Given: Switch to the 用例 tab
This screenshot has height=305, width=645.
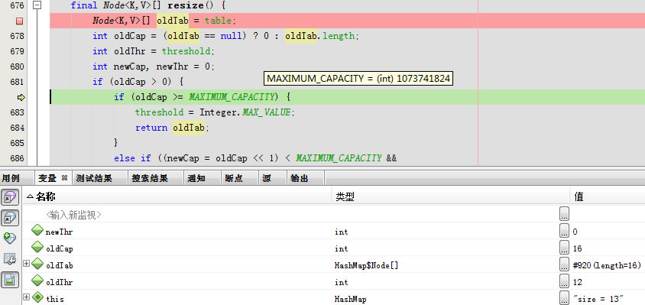Looking at the screenshot, I should (x=11, y=178).
